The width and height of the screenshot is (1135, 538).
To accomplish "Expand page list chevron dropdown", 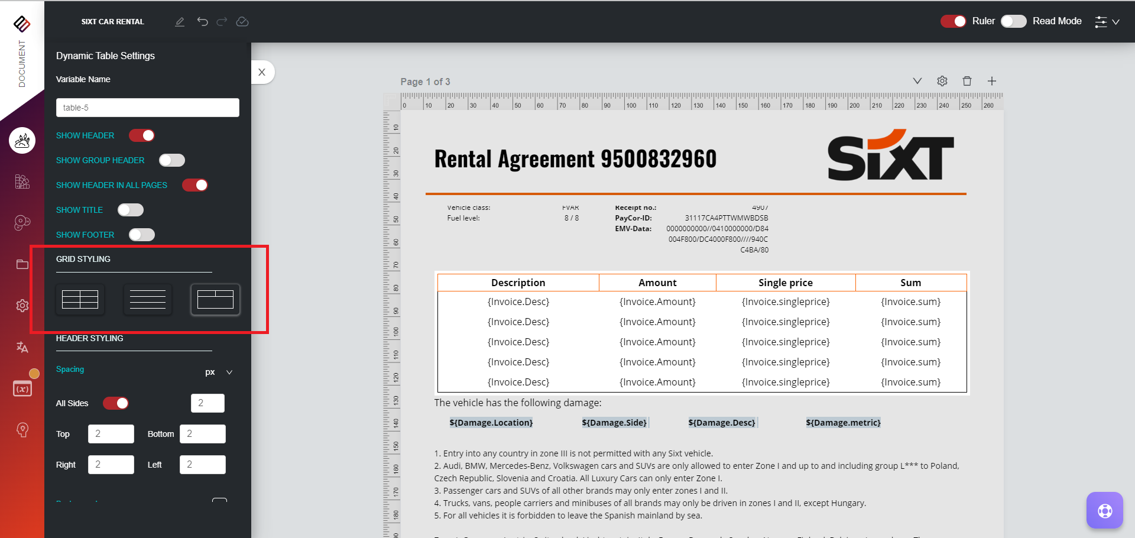I will click(917, 81).
